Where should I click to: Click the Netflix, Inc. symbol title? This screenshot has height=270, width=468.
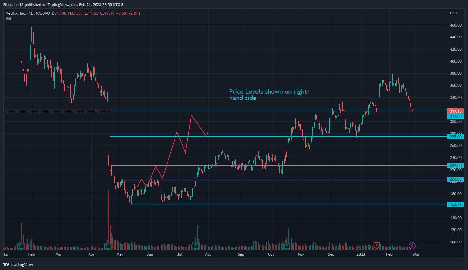click(16, 13)
